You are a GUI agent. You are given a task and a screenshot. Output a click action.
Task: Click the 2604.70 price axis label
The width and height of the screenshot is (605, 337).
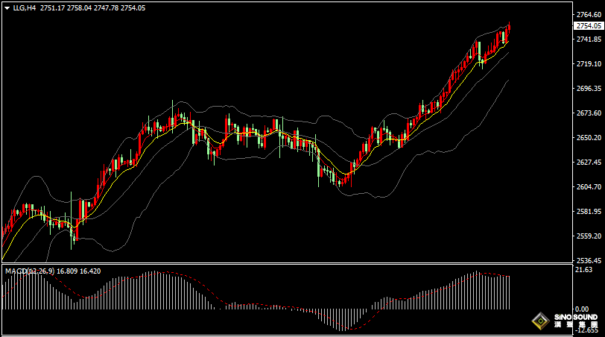click(589, 187)
